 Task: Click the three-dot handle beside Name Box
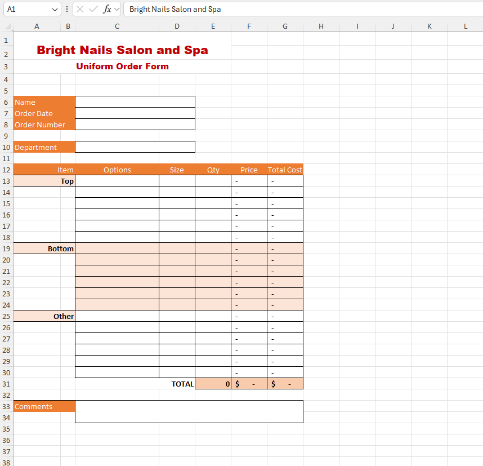point(67,9)
